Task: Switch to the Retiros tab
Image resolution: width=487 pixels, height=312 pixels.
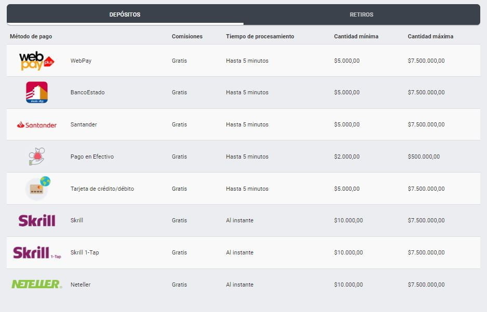Action: pyautogui.click(x=361, y=15)
